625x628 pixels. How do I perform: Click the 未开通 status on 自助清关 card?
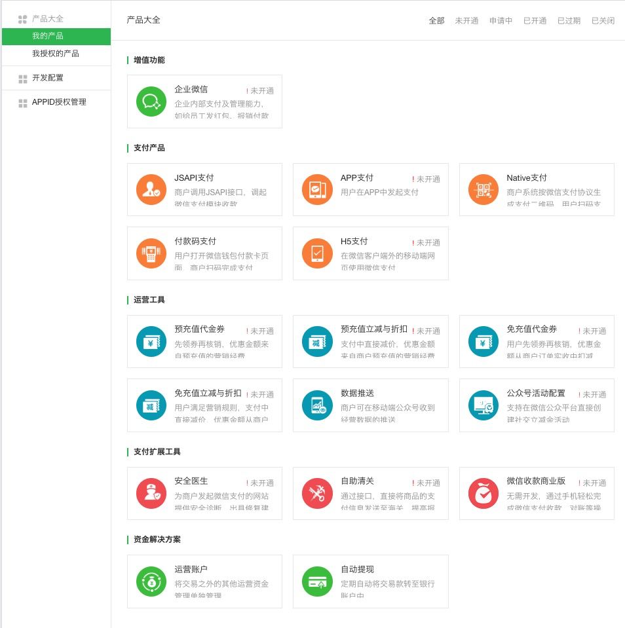coord(426,483)
